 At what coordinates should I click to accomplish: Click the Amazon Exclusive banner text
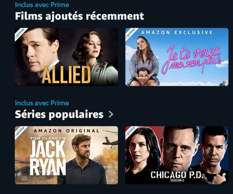pyautogui.click(x=177, y=32)
